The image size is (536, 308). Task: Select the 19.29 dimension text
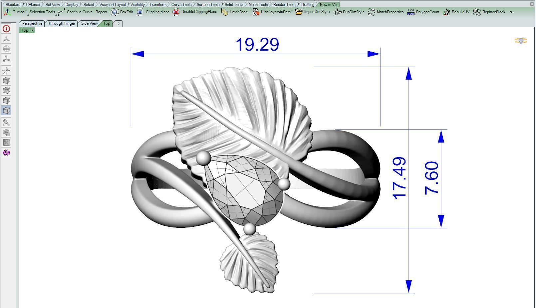coord(257,45)
